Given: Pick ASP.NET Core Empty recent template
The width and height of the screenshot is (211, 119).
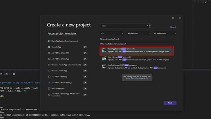Looking at the screenshot, I should (x=67, y=77).
